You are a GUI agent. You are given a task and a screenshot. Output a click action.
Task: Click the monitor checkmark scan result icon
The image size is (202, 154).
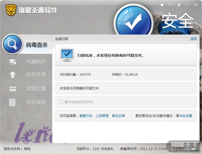67,55
